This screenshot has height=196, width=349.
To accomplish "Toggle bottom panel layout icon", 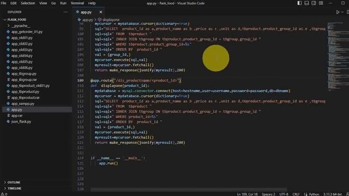I will 306,3.
